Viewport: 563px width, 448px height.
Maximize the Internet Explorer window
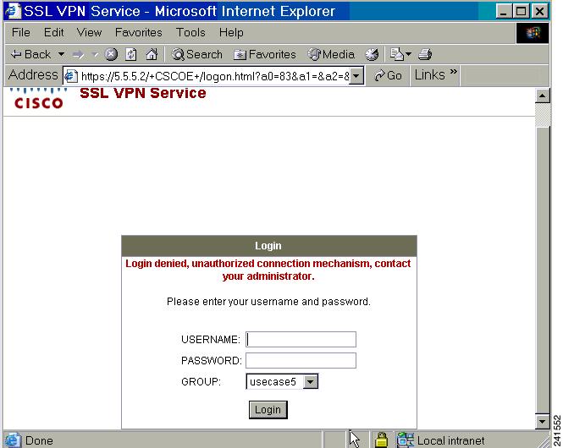pyautogui.click(x=521, y=11)
